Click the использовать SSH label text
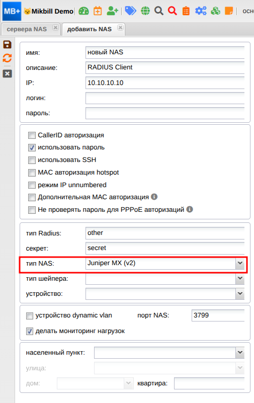The width and height of the screenshot is (254, 403). [67, 160]
